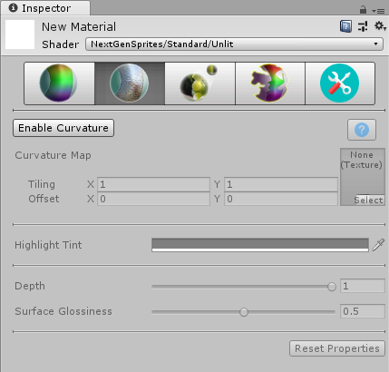Image resolution: width=389 pixels, height=372 pixels.
Task: Open the material gear settings menu
Action: pyautogui.click(x=380, y=26)
